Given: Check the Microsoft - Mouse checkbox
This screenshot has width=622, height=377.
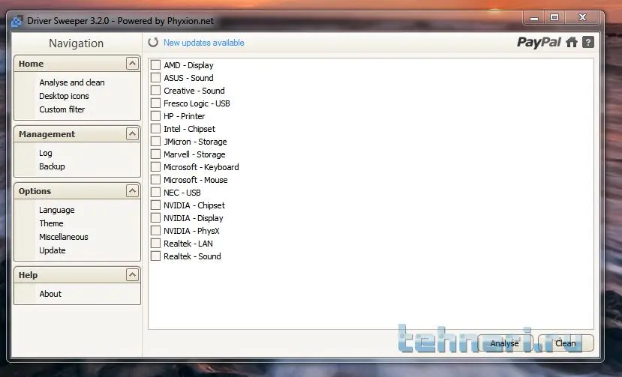Looking at the screenshot, I should click(155, 179).
